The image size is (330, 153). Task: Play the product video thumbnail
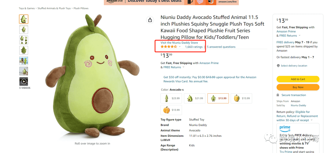(24, 81)
